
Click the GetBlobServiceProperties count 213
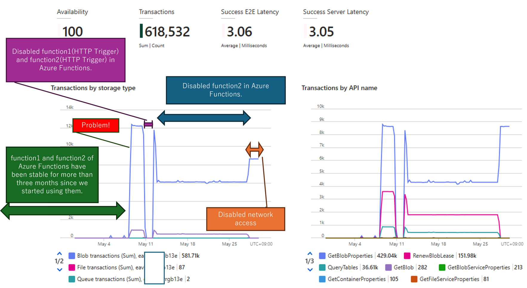tap(518, 267)
